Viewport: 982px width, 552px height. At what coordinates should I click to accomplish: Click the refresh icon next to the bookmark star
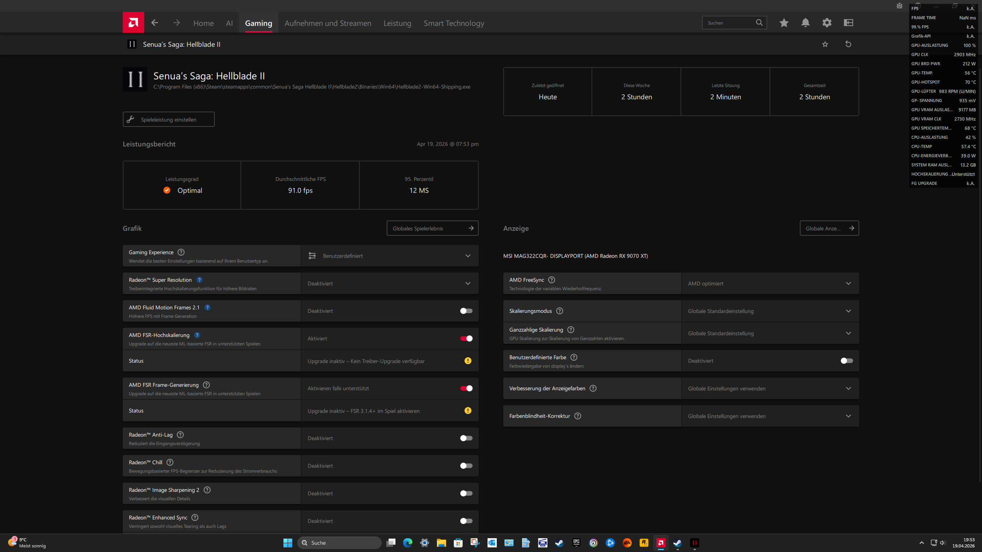pos(848,44)
